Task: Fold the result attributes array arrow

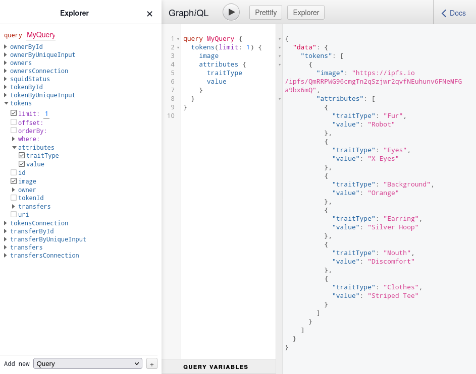Action: point(280,99)
